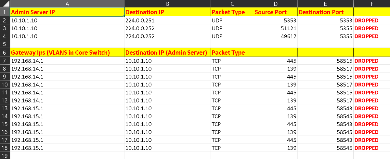Select the empty row 5 header
Screen dimensions: 390x159
point(5,44)
